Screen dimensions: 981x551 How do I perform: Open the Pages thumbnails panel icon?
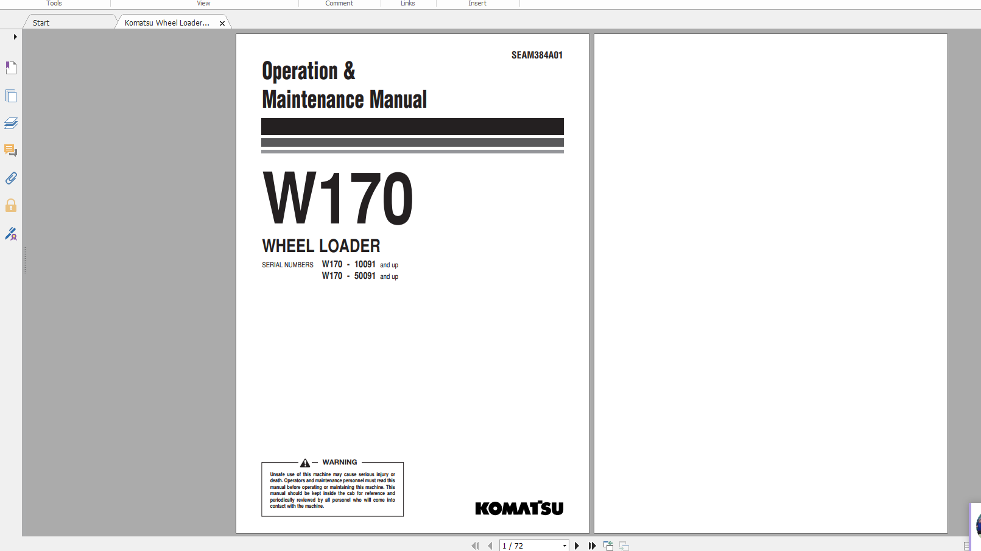coord(11,96)
